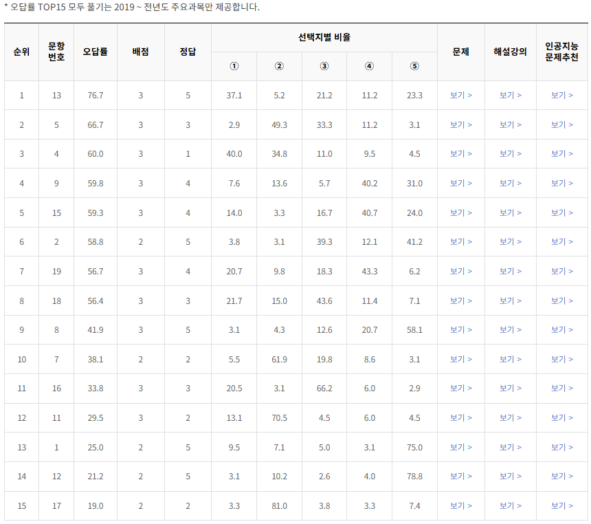Viewport: 591px width, 524px height.
Task: View the question for rank 8
Action: (460, 300)
